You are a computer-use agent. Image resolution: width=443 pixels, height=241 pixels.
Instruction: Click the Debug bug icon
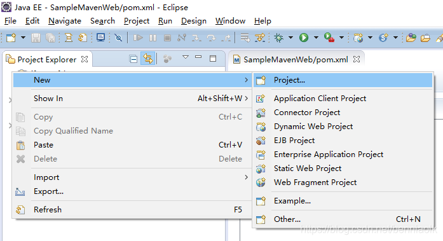(278, 38)
